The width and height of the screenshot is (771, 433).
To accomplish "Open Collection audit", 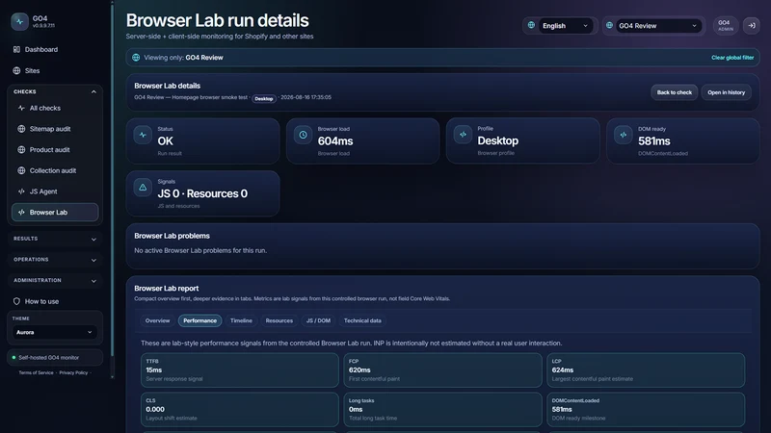I will click(55, 171).
